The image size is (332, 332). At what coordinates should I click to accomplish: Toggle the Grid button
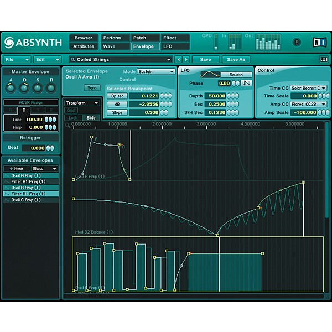coord(71,110)
